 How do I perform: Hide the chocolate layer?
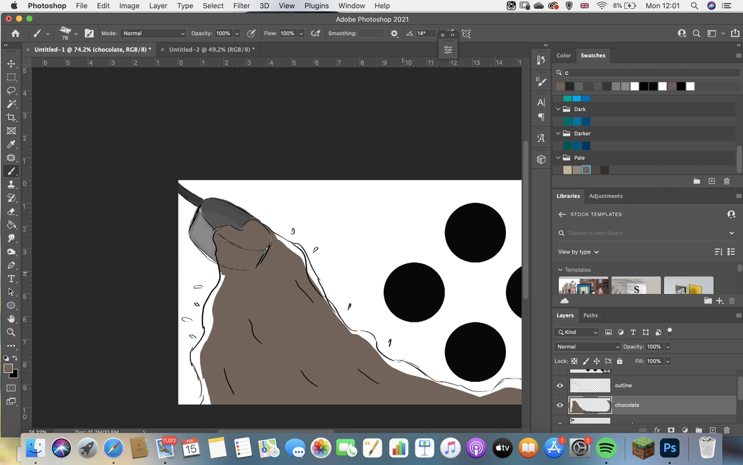[x=560, y=406]
